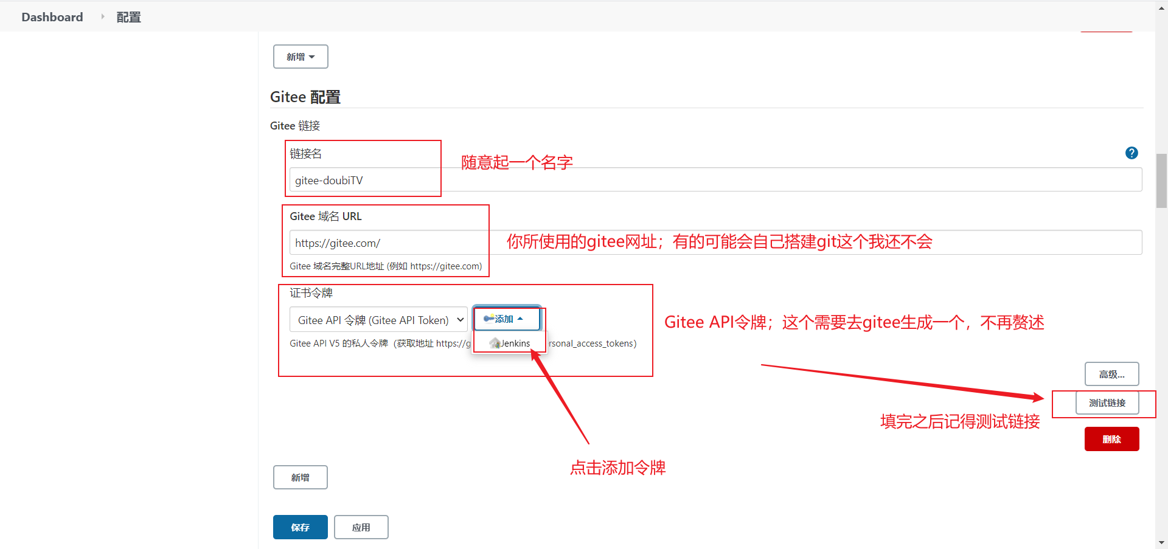Open 配置 breadcrumb item

[x=128, y=17]
